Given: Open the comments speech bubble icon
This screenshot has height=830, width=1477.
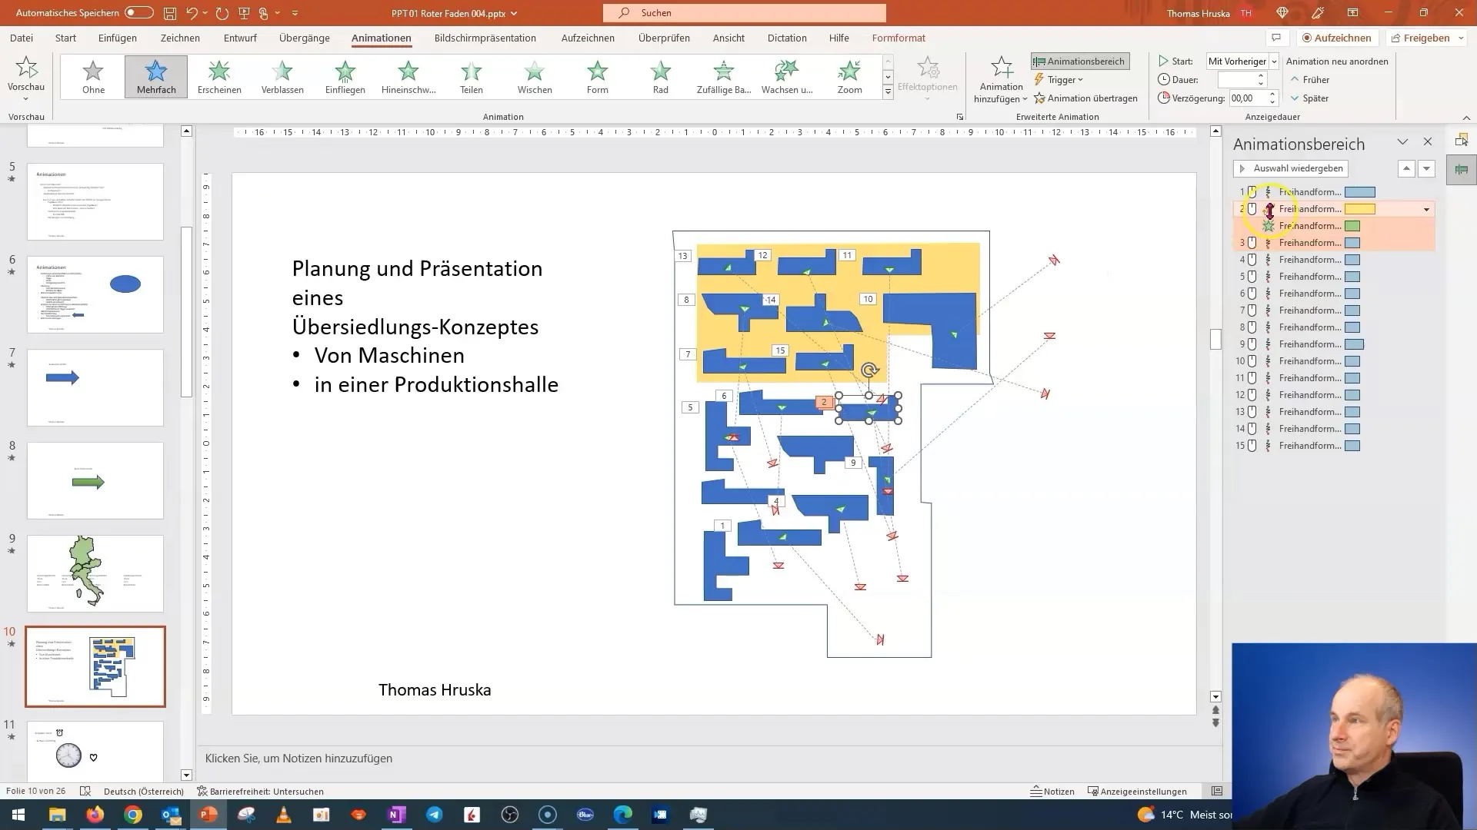Looking at the screenshot, I should point(1276,38).
